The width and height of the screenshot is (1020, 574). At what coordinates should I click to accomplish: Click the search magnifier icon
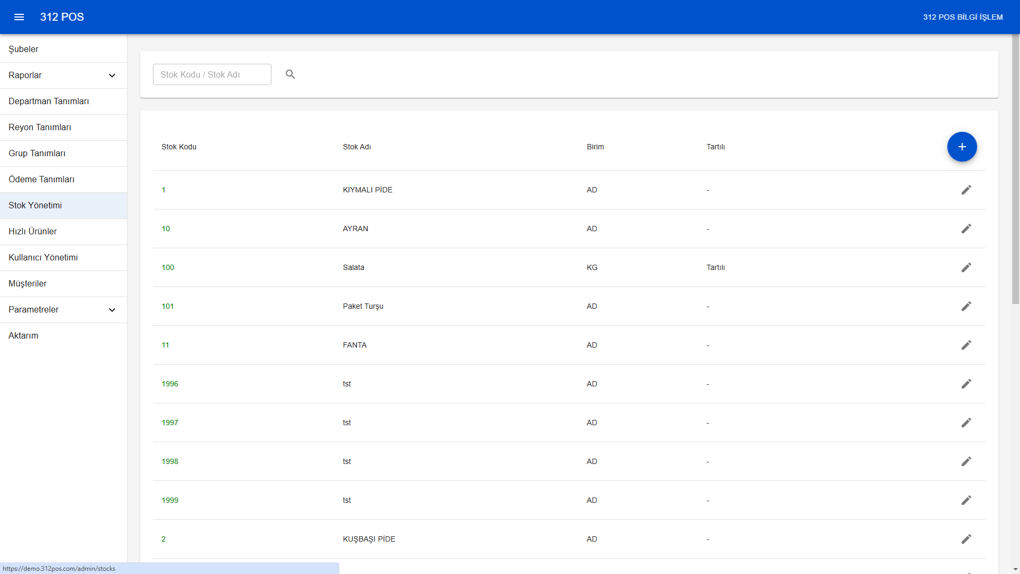point(290,74)
